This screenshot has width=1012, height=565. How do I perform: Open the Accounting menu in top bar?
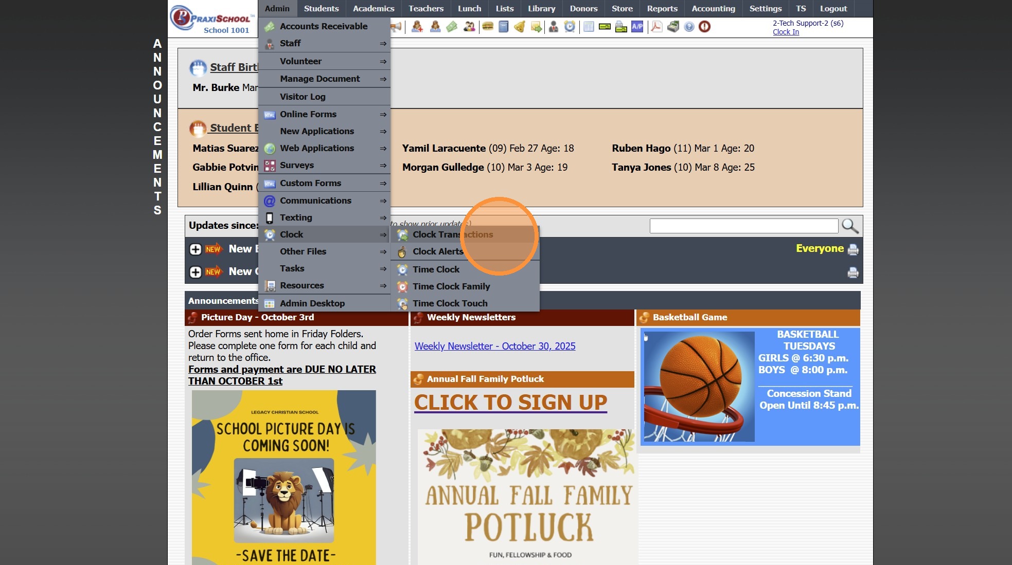(713, 8)
